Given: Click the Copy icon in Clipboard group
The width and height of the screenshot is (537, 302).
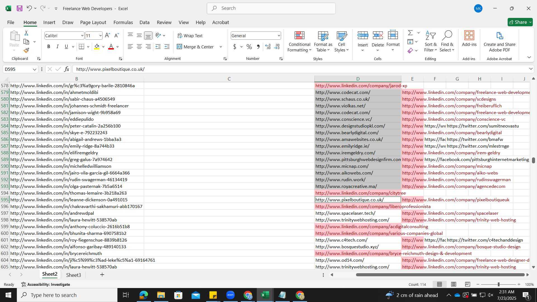Looking at the screenshot, I should coord(26,42).
